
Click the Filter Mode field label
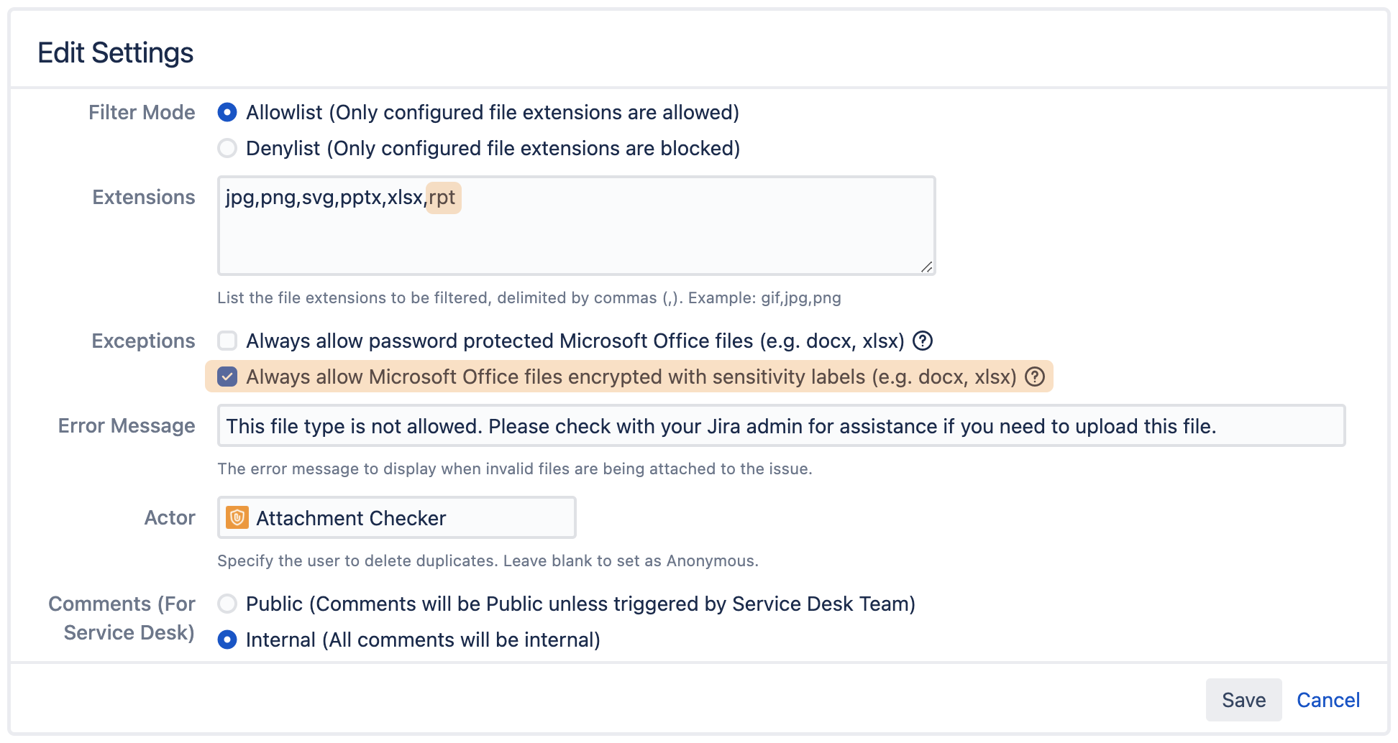point(142,113)
